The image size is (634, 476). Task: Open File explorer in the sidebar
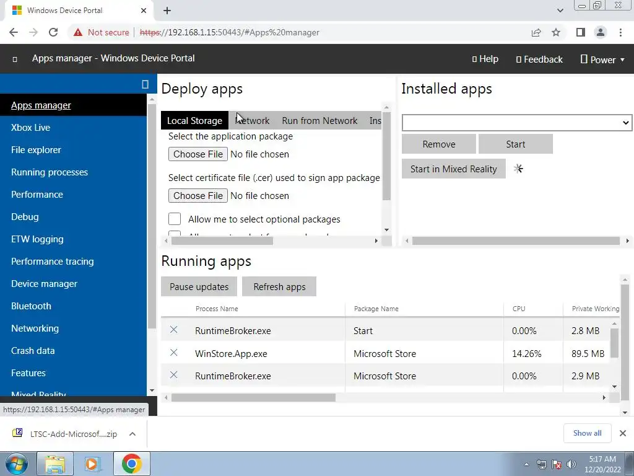(36, 150)
